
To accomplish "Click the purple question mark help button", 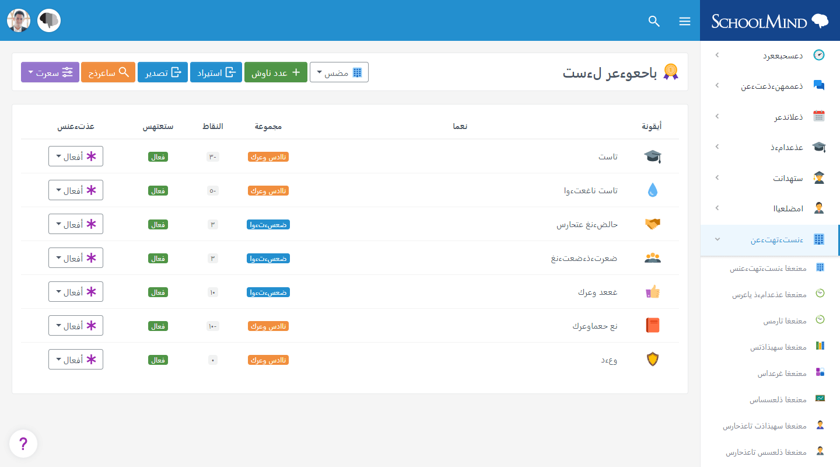I will 23,444.
